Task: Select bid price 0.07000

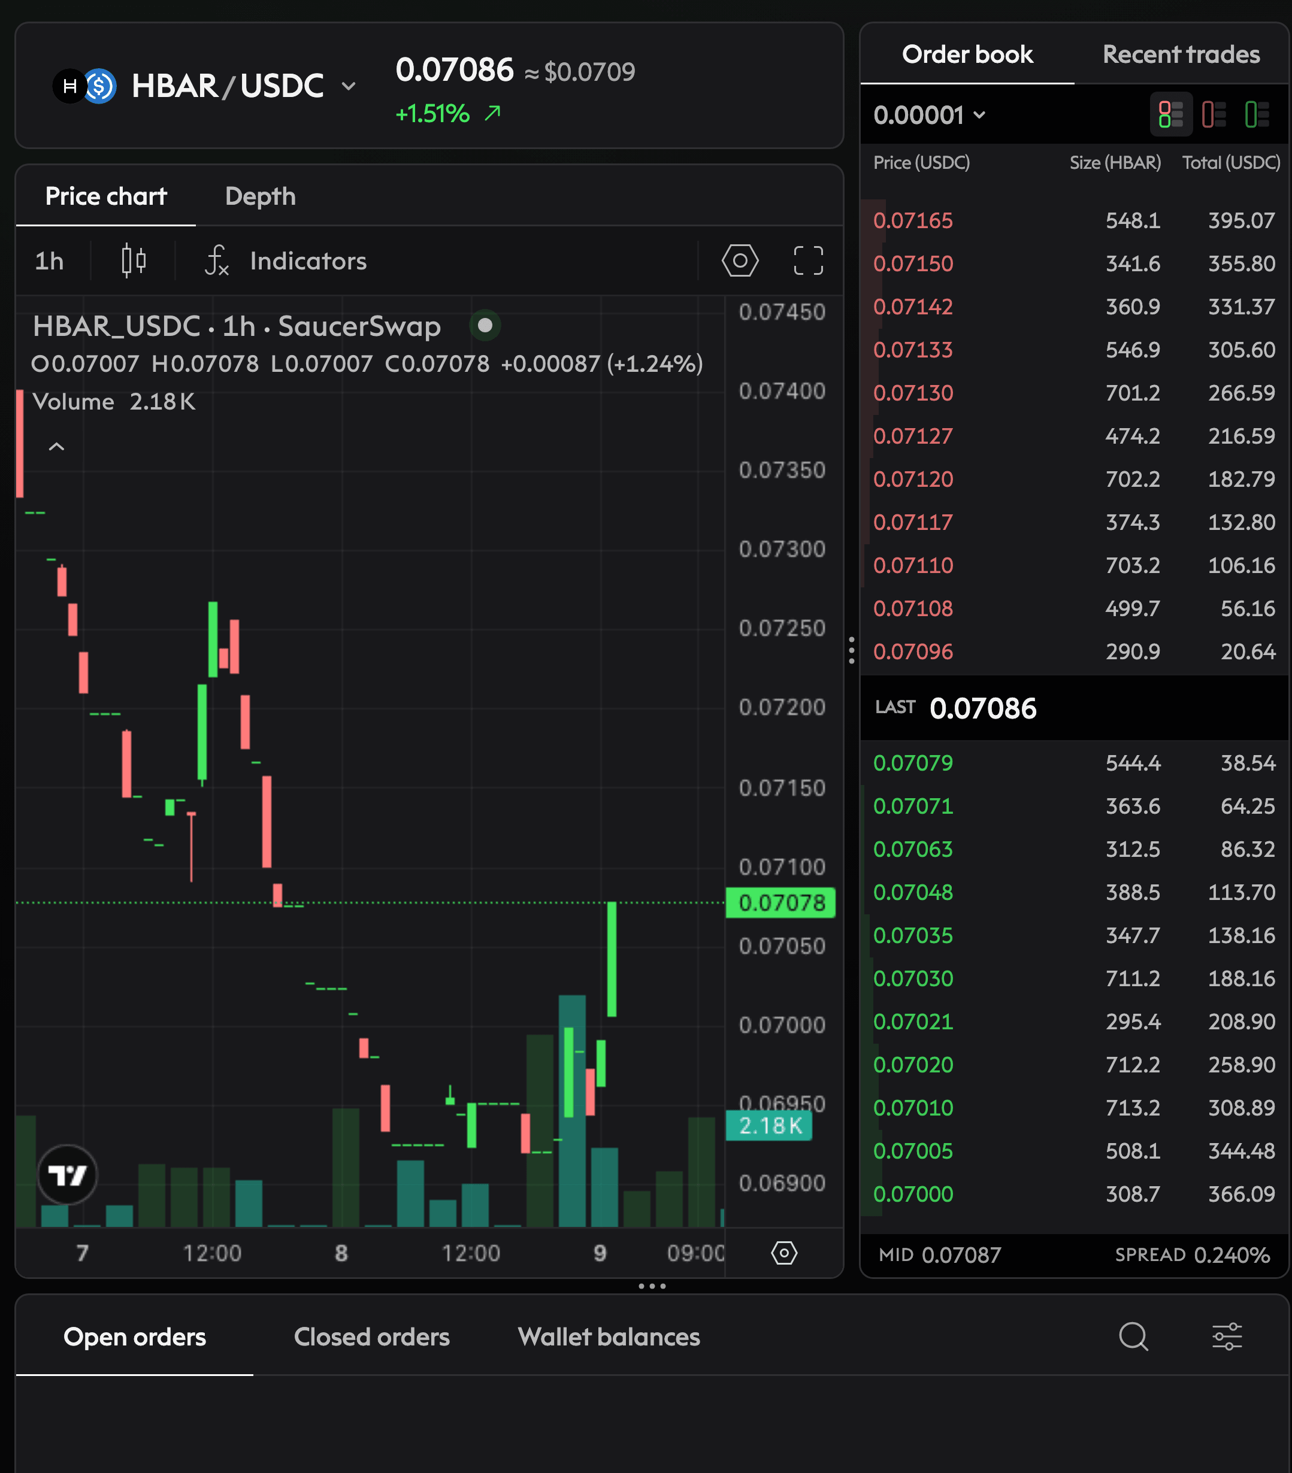Action: pos(913,1195)
